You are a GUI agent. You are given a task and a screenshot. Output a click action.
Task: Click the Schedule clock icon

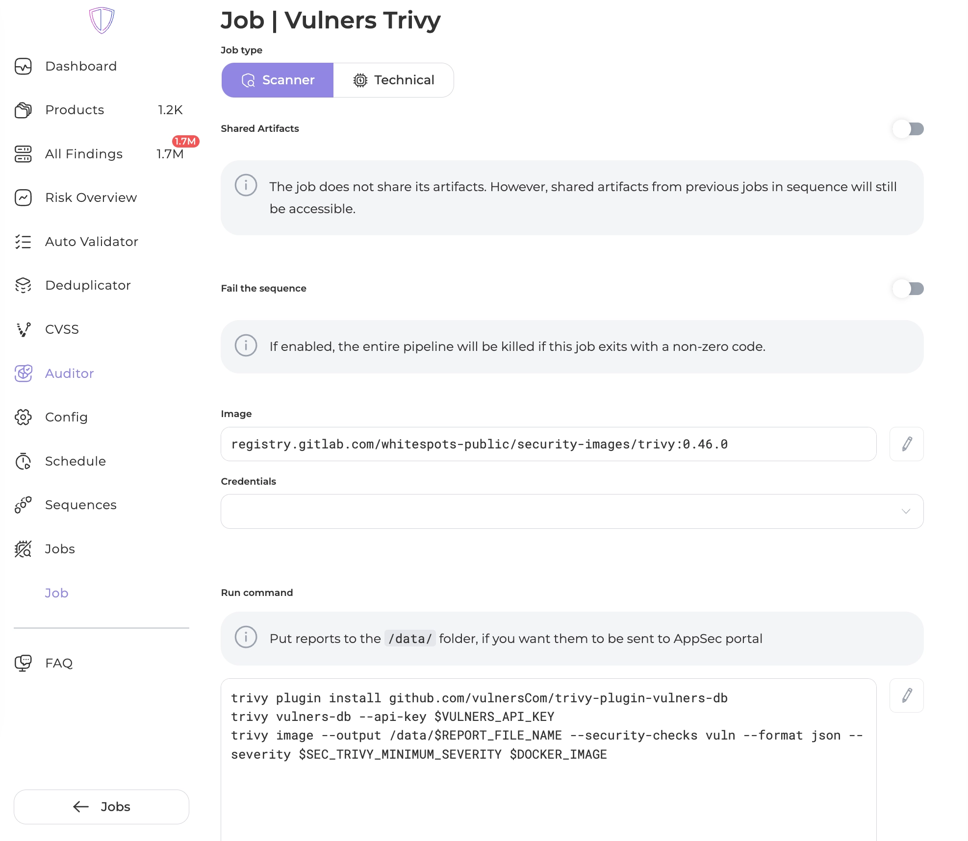coord(23,461)
